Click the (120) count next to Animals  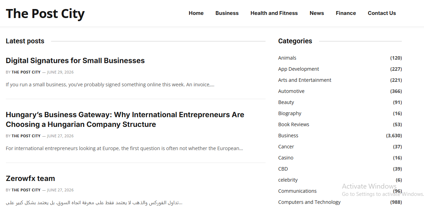[396, 58]
